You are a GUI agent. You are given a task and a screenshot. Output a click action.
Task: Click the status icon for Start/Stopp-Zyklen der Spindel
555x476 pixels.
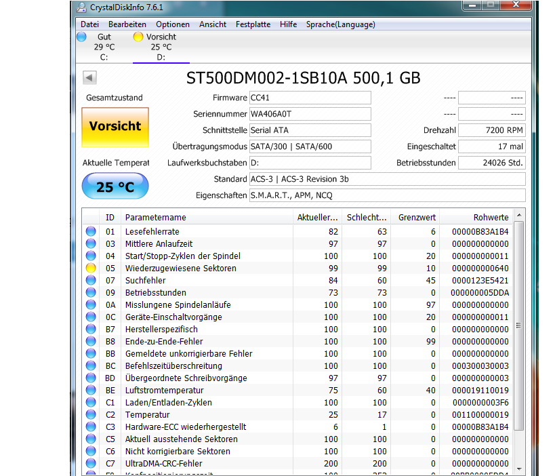tap(91, 256)
